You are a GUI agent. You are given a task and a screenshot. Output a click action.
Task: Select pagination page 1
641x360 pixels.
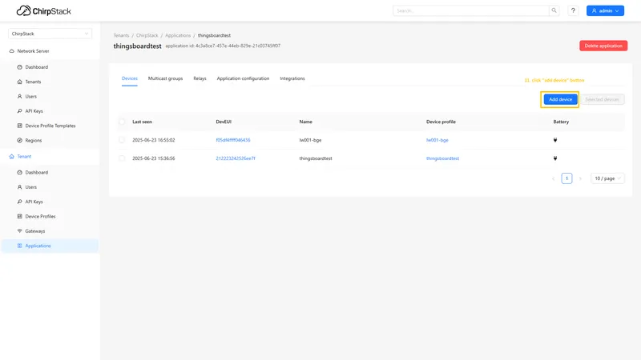pos(566,178)
